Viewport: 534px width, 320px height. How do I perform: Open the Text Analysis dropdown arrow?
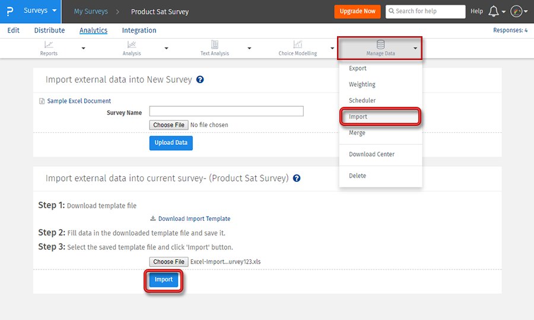click(249, 48)
